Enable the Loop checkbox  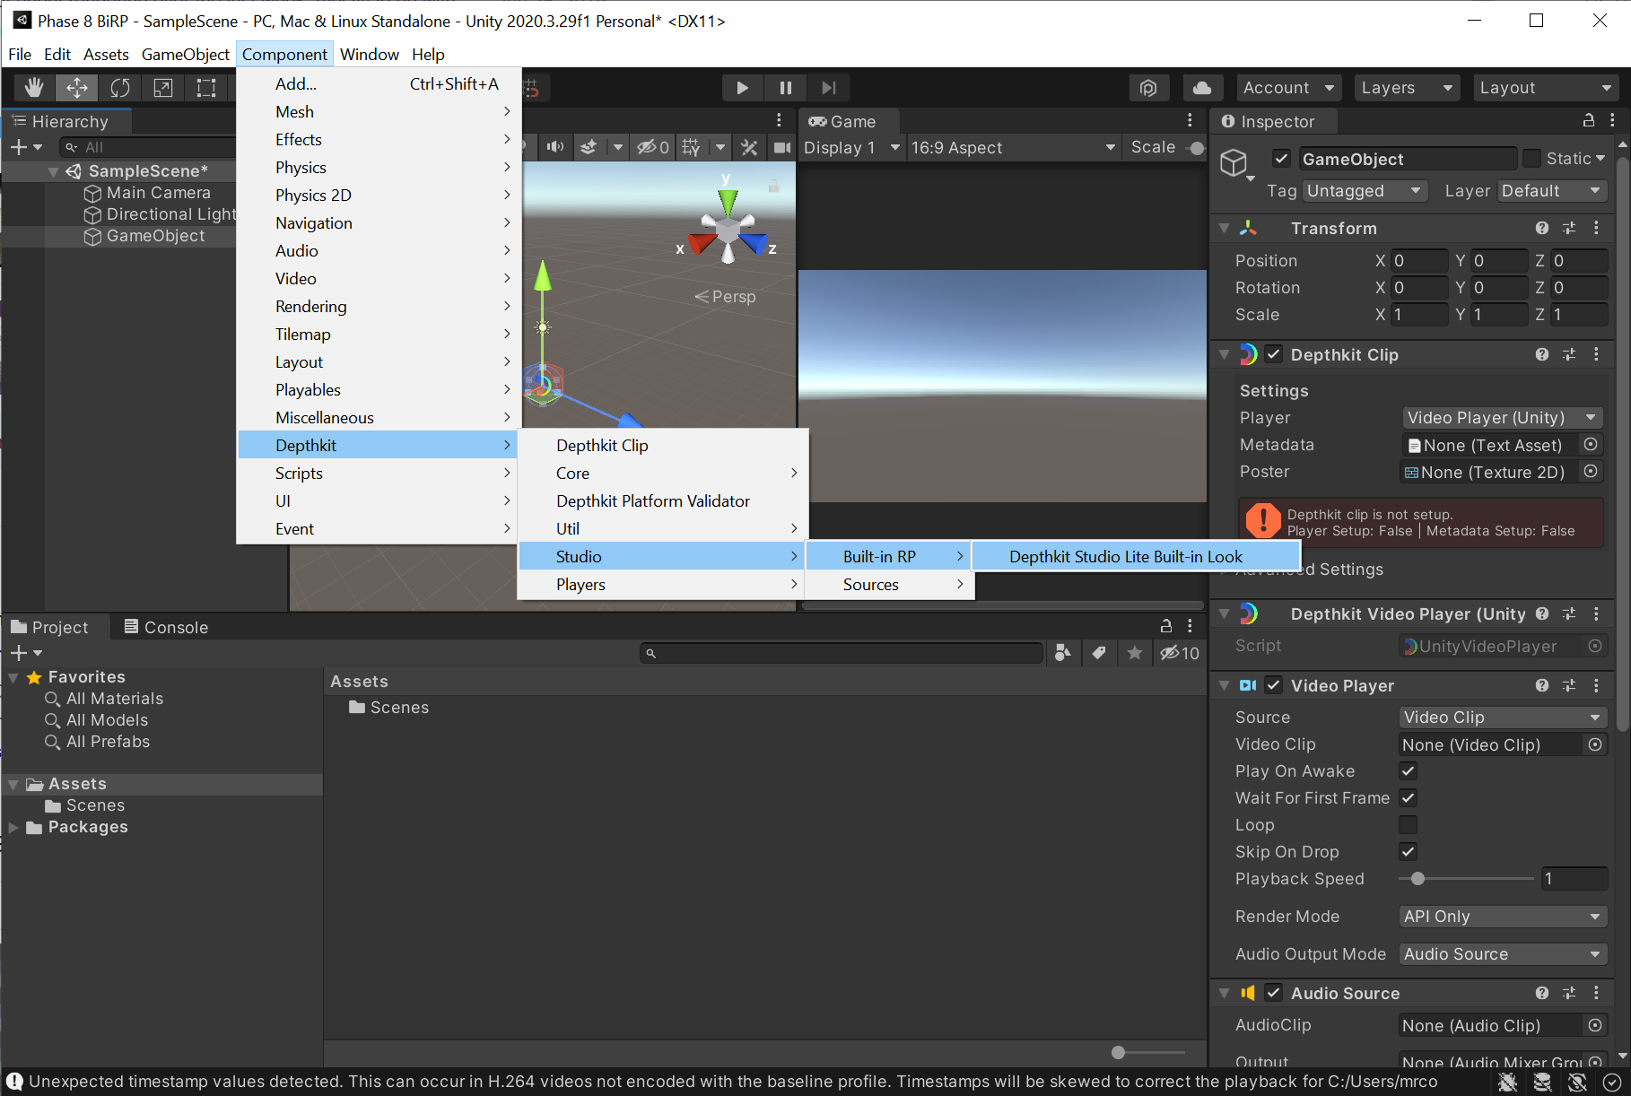click(1408, 824)
